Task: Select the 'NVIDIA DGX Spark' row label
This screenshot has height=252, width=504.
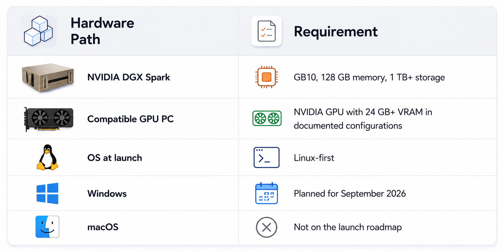Action: coord(129,77)
